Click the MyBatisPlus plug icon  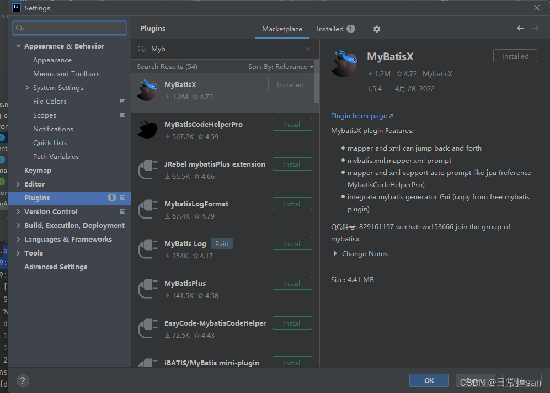(x=148, y=289)
